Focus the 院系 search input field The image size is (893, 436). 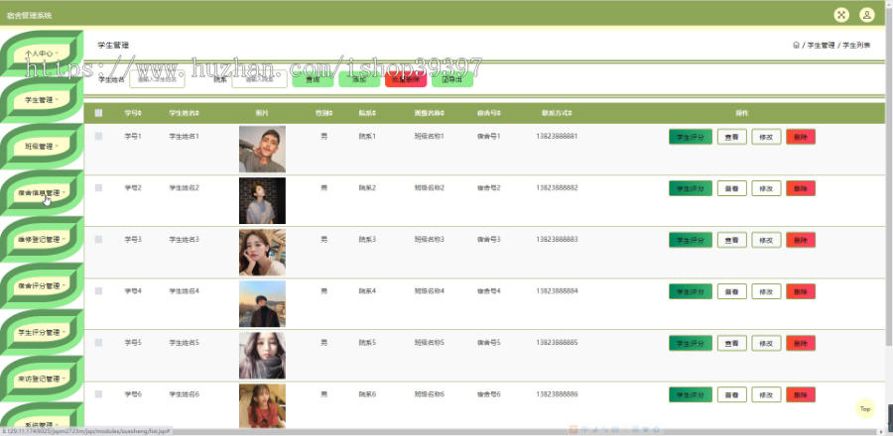coord(259,79)
